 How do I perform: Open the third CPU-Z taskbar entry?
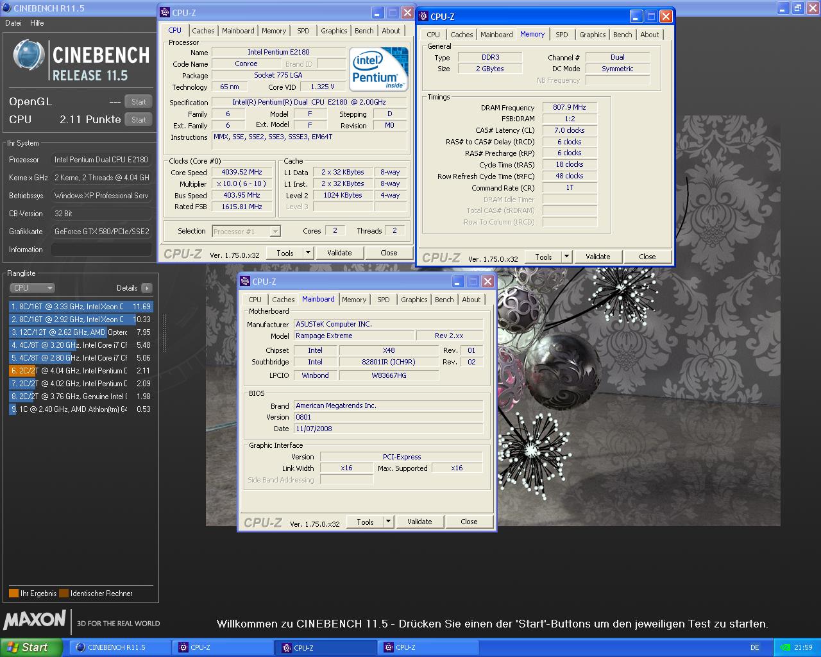(428, 647)
